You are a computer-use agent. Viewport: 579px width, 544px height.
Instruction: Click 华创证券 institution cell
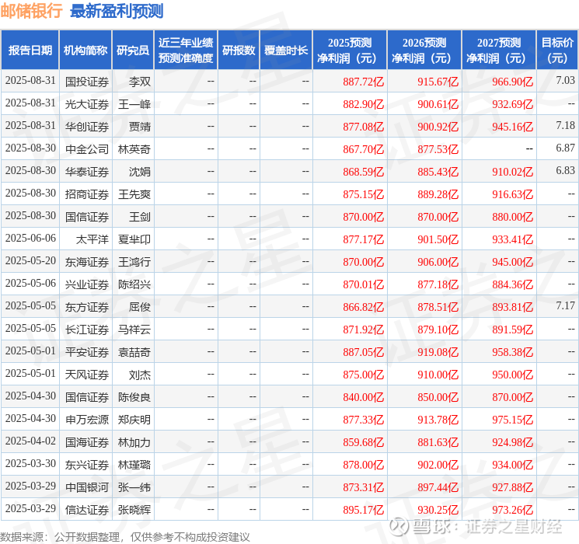tap(87, 127)
